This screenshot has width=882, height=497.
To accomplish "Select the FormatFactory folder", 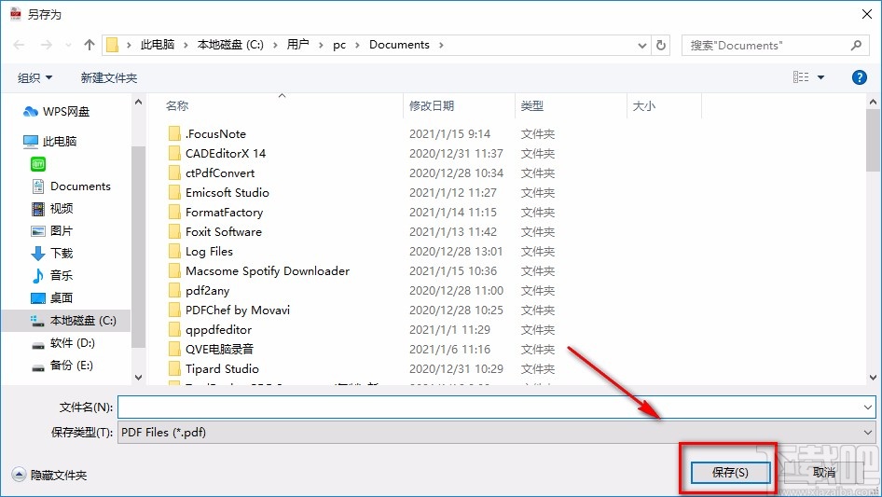I will coord(216,213).
